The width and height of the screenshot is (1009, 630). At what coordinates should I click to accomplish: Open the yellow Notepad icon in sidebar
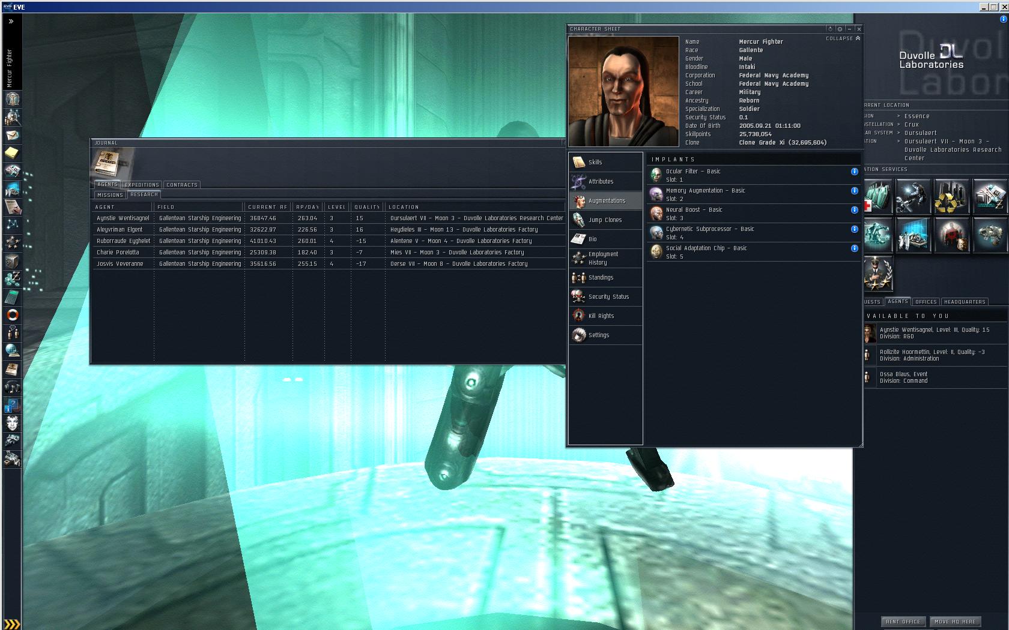13,153
